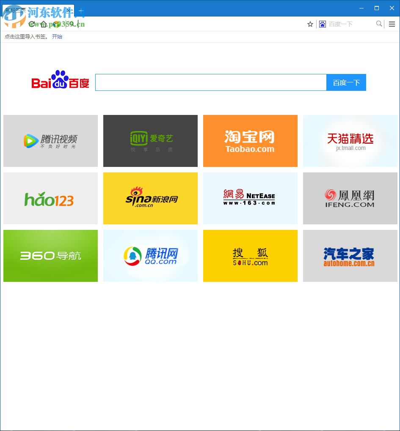The image size is (400, 431).
Task: Click the 开始 link to import bookmarks
Action: point(57,37)
